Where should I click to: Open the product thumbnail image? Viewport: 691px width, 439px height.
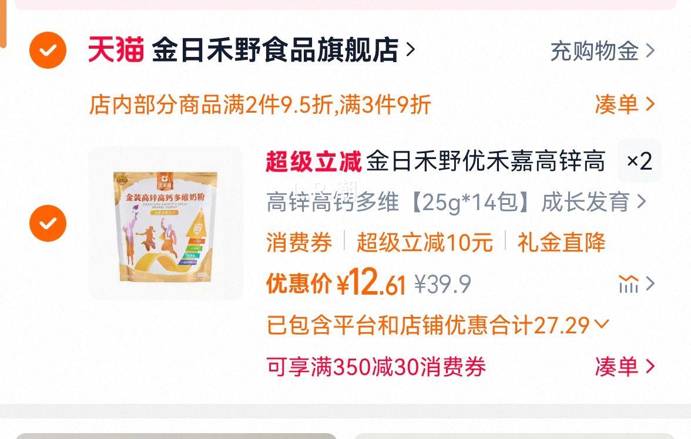166,223
